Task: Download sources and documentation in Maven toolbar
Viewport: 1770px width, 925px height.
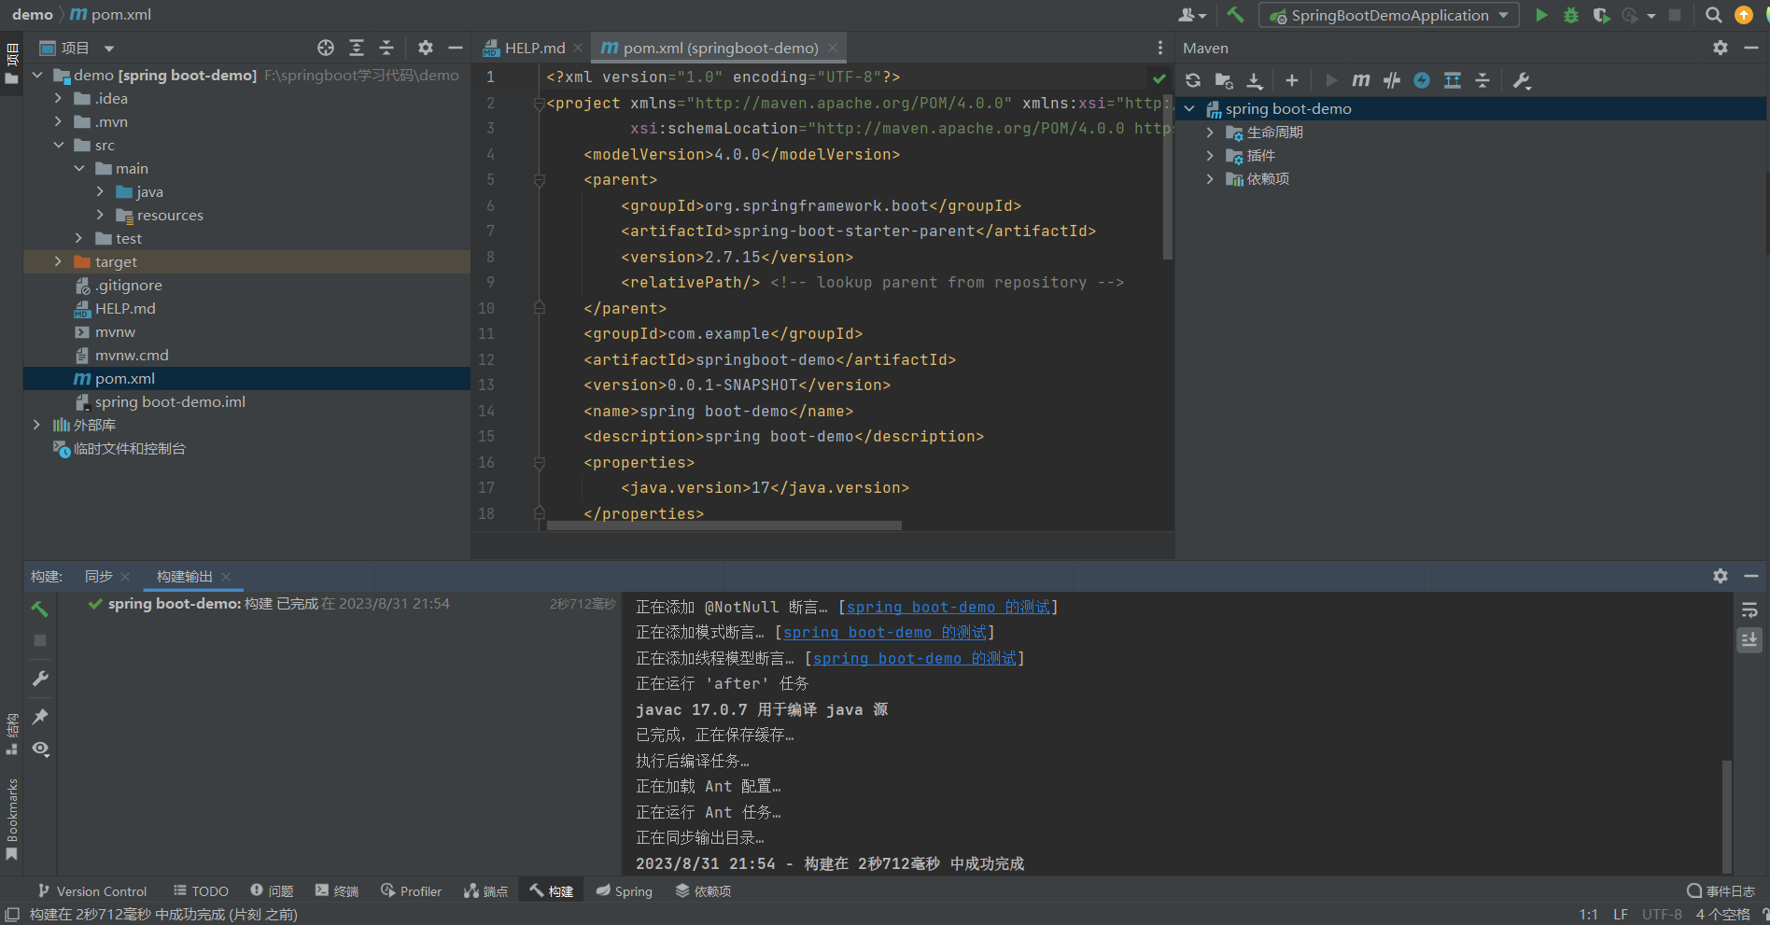Action: [1255, 80]
